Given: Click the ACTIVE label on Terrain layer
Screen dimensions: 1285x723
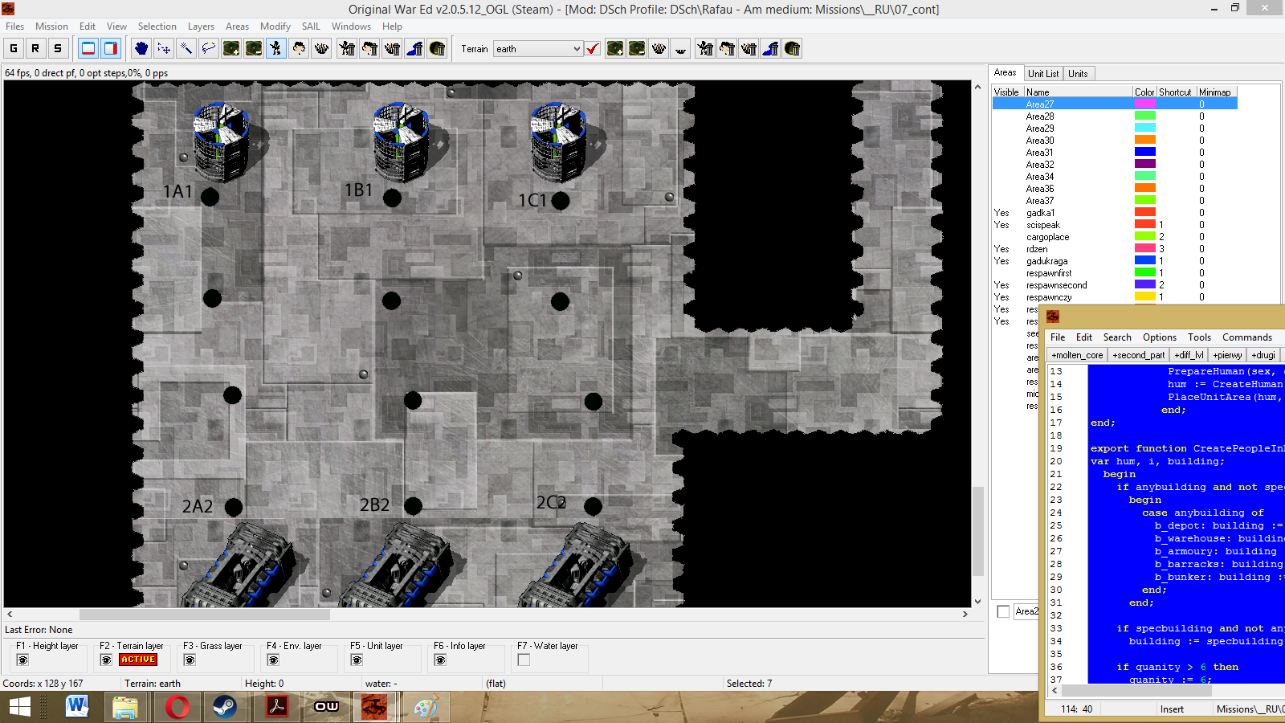Looking at the screenshot, I should click(x=138, y=660).
